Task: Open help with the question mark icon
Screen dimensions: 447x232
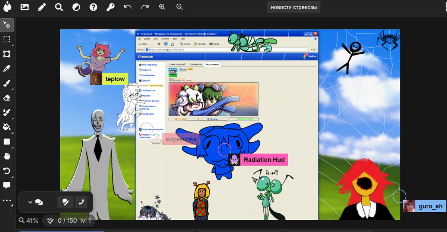Action: pyautogui.click(x=93, y=7)
